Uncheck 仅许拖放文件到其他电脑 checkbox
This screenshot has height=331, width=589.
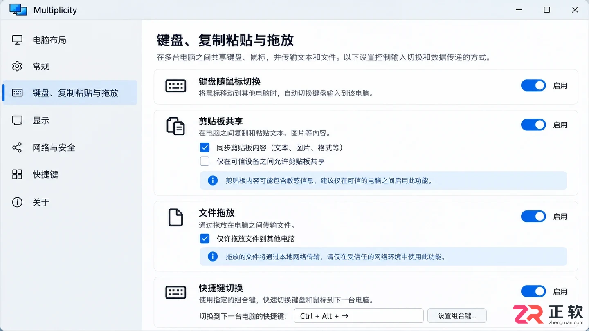205,238
